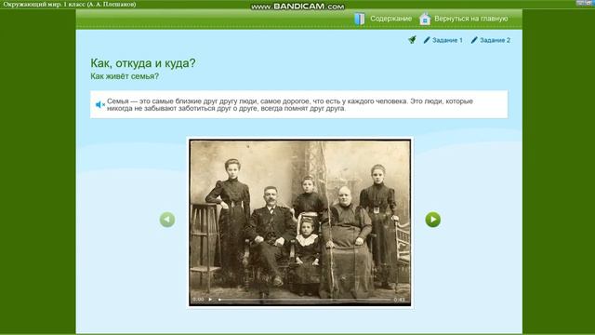This screenshot has height=335, width=595.
Task: Click the pencil icon before Задание 2
Action: click(474, 40)
